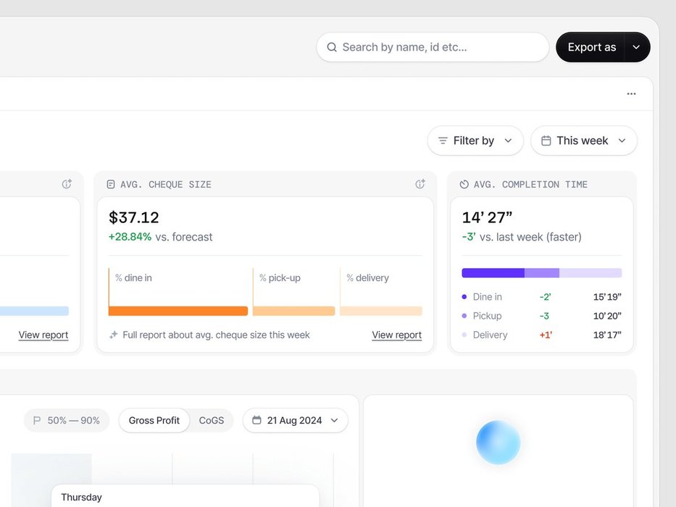
Task: Select the pale orange delivery bar
Action: [x=381, y=311]
